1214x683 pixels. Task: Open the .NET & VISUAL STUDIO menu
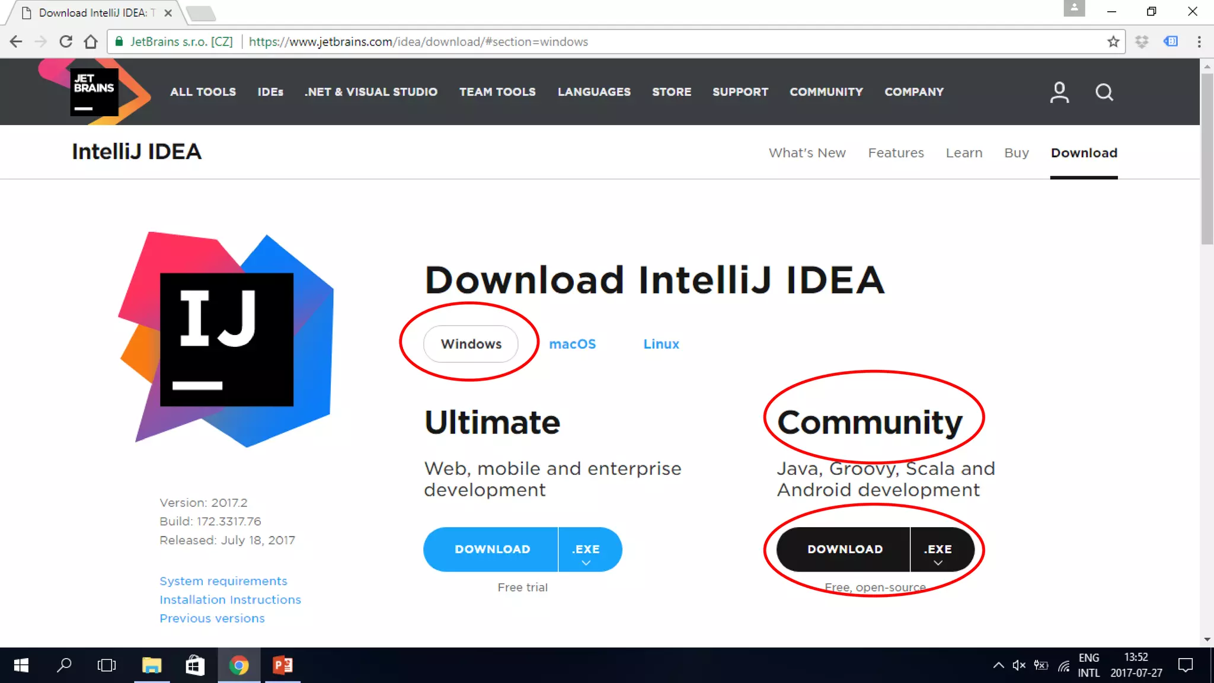click(371, 92)
